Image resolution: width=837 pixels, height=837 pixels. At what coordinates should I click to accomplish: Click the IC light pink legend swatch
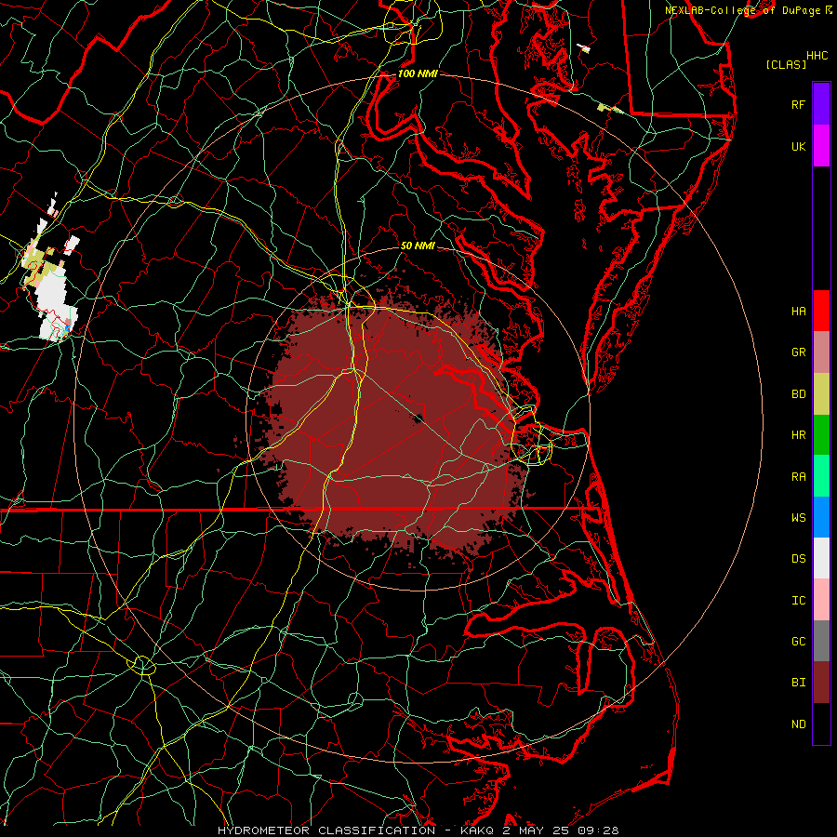(x=821, y=600)
